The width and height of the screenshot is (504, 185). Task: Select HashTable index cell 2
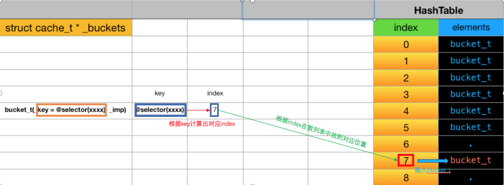406,77
